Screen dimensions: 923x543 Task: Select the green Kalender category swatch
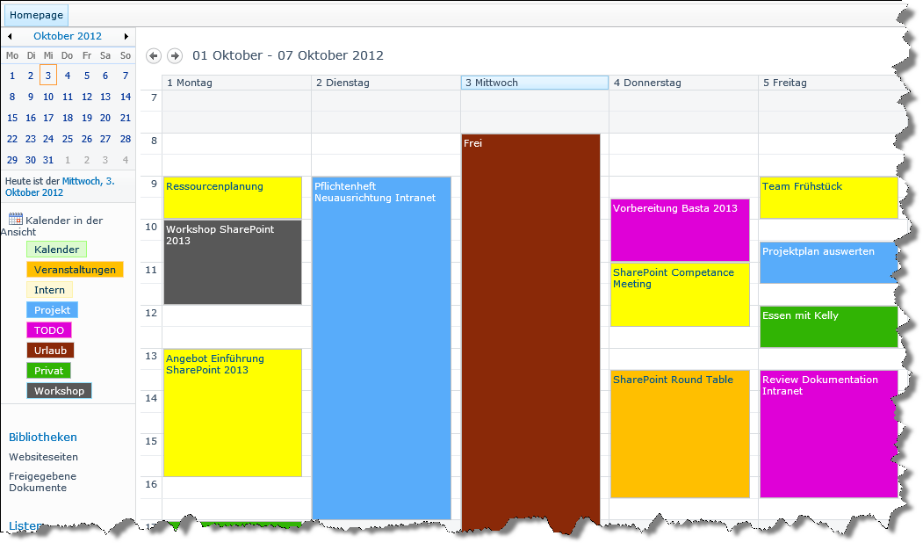pyautogui.click(x=56, y=249)
